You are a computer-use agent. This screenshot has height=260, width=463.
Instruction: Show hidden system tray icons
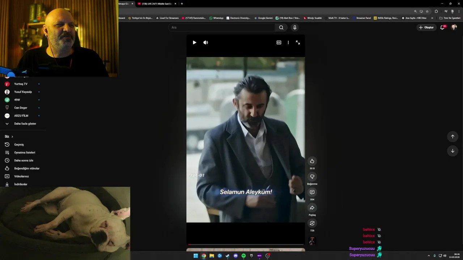(429, 256)
